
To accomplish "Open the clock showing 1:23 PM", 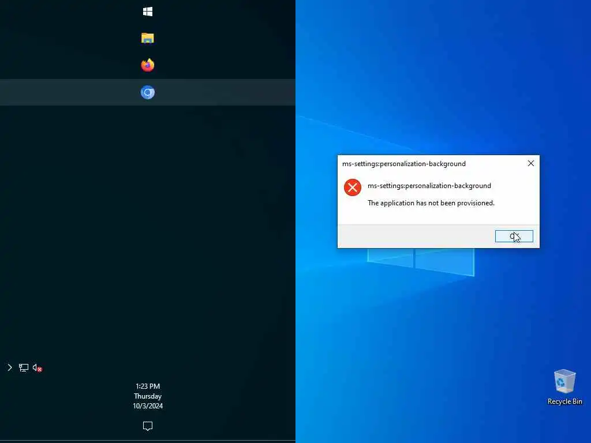I will [148, 396].
